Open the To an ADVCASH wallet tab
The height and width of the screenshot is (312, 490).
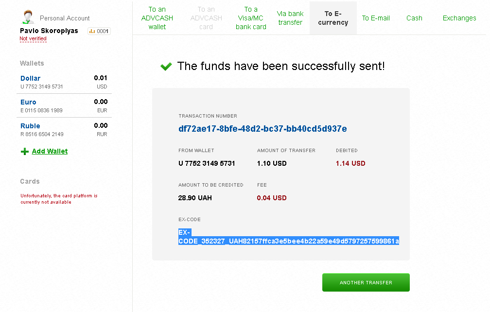coord(157,18)
